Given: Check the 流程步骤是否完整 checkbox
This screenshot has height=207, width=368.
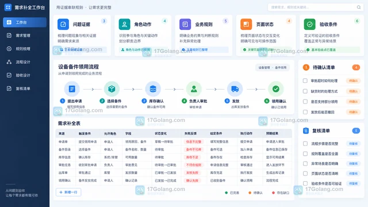Looking at the screenshot, I should click(x=305, y=143).
